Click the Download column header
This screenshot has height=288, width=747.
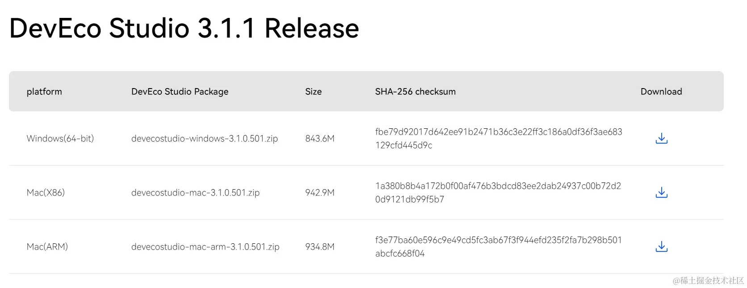tap(661, 92)
